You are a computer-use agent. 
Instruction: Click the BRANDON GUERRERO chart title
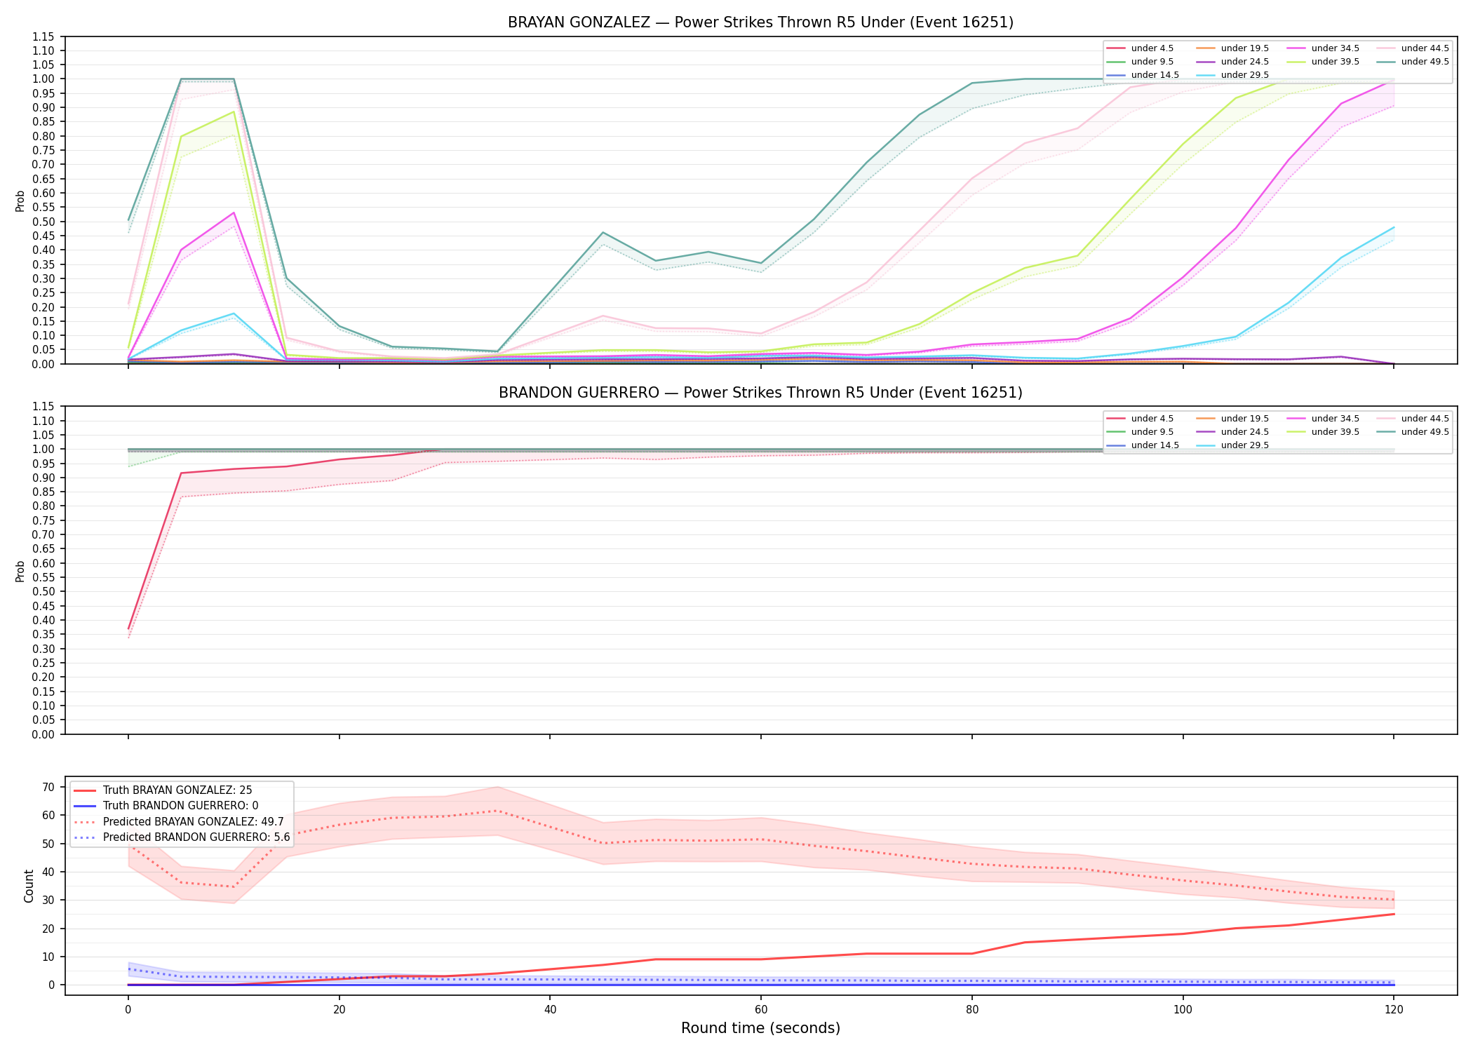point(760,393)
